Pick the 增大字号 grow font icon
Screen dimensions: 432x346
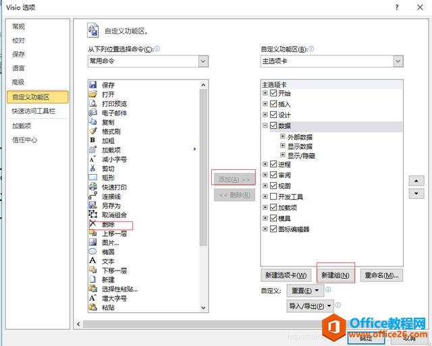click(x=93, y=298)
